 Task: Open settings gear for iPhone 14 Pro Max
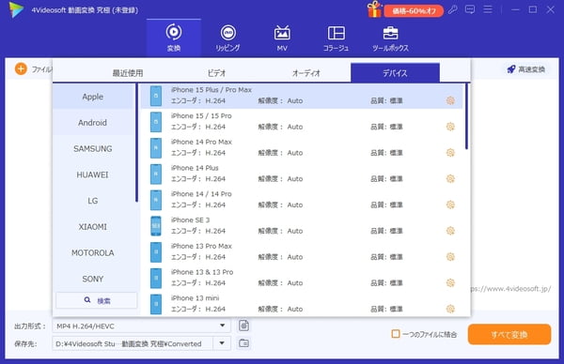click(450, 153)
